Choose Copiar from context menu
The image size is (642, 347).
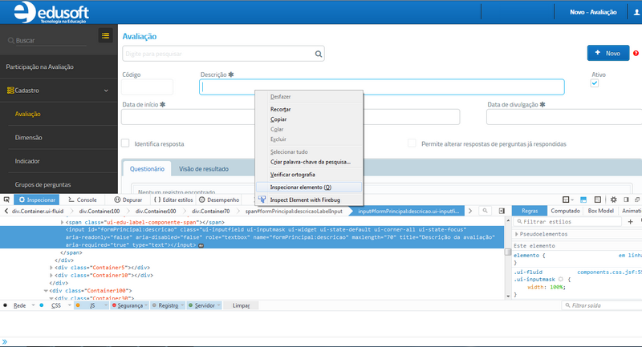tap(309, 119)
